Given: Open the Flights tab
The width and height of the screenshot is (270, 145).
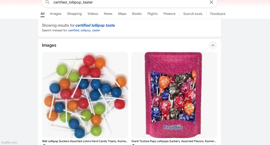Looking at the screenshot, I should click(153, 14).
